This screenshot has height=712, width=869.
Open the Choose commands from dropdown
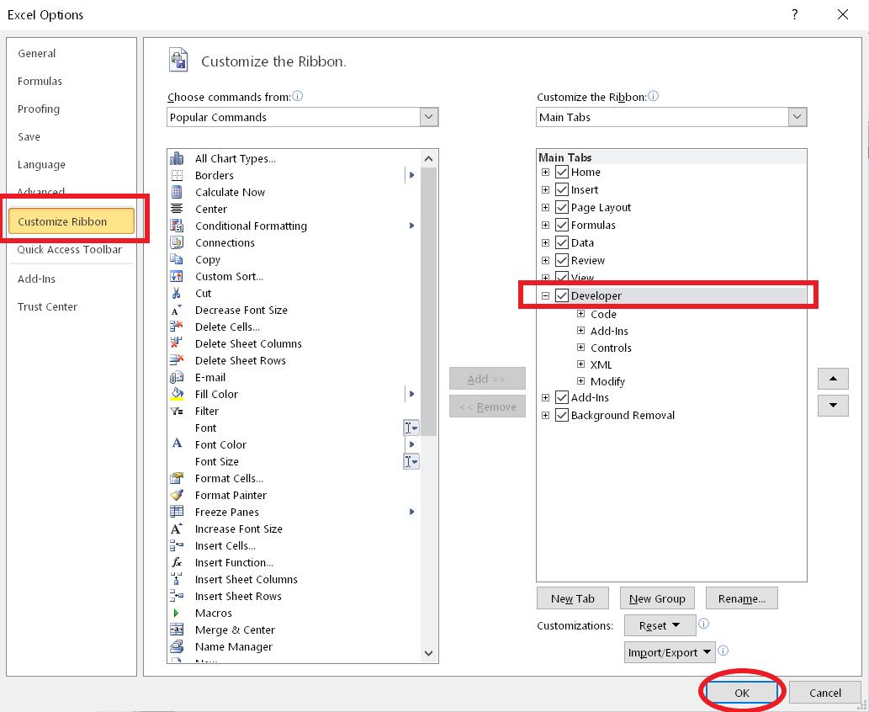[x=428, y=117]
